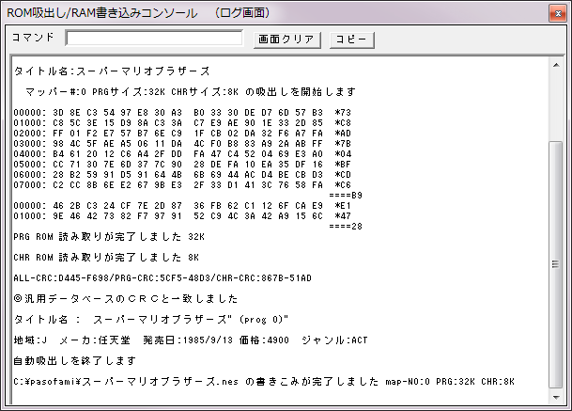Image resolution: width=572 pixels, height=411 pixels.
Task: Click the コマンド command input field
Action: [x=154, y=38]
